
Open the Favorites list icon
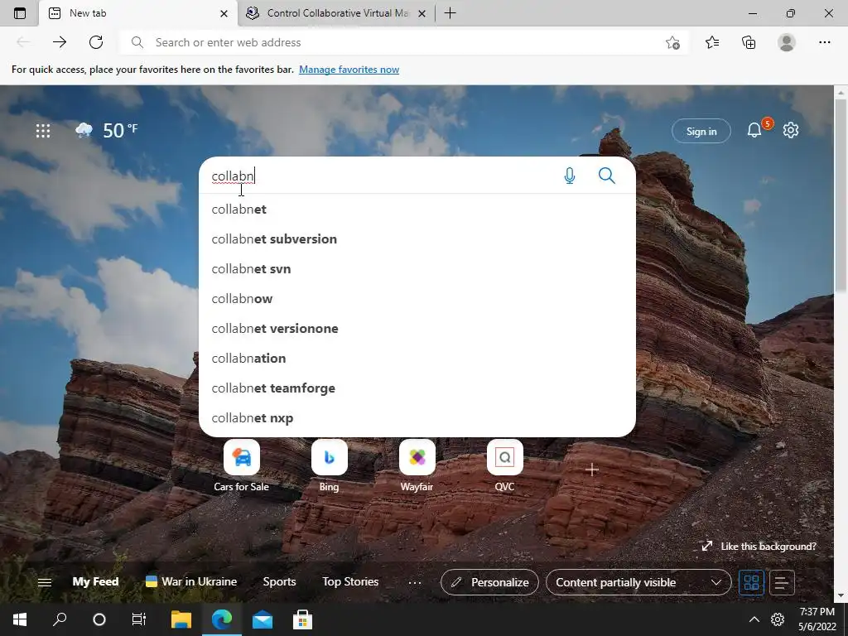pyautogui.click(x=712, y=42)
